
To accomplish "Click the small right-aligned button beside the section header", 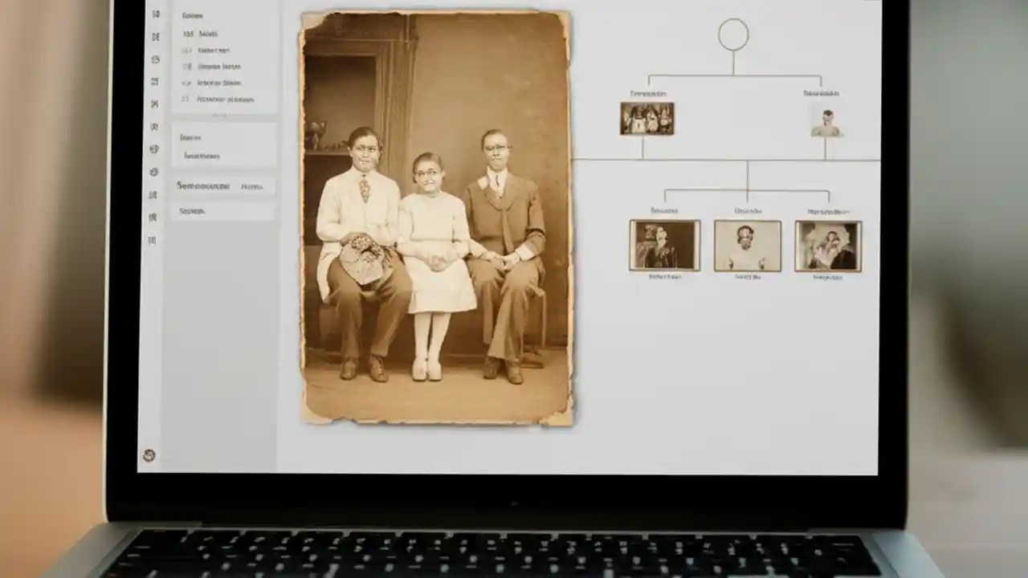I will [254, 186].
